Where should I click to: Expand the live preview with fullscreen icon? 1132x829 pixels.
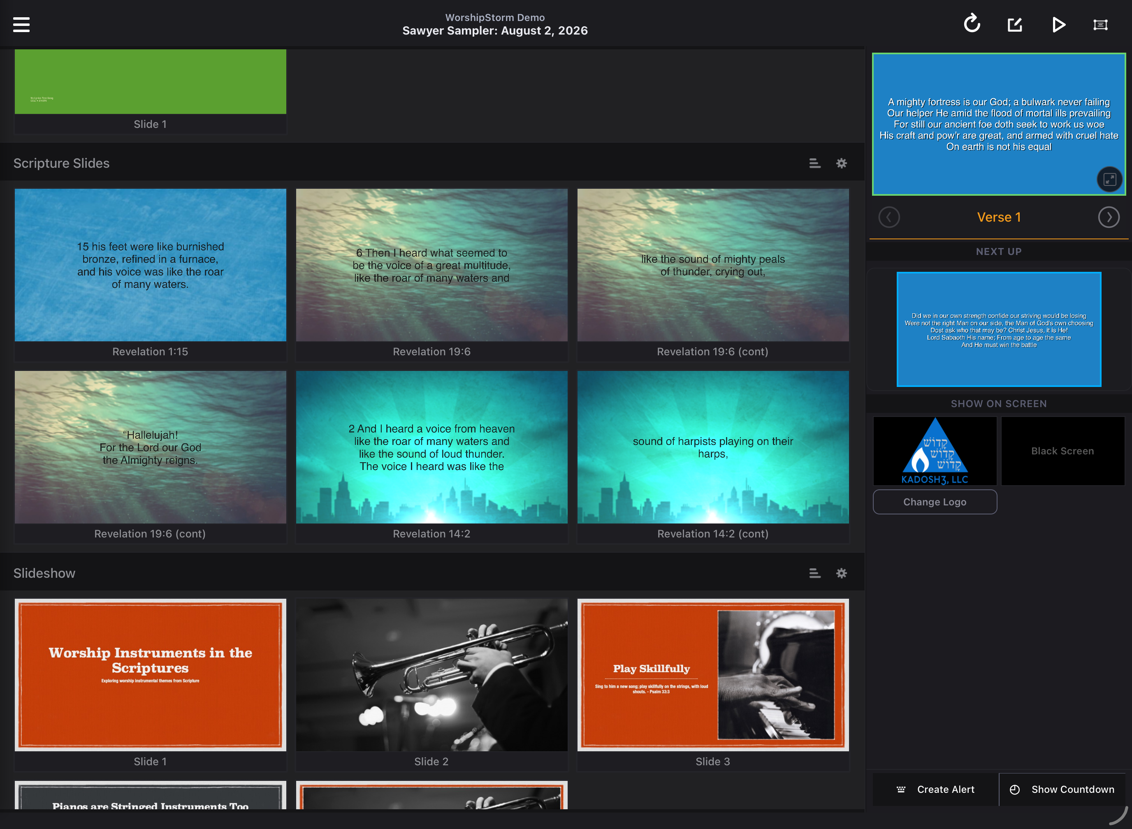tap(1109, 179)
